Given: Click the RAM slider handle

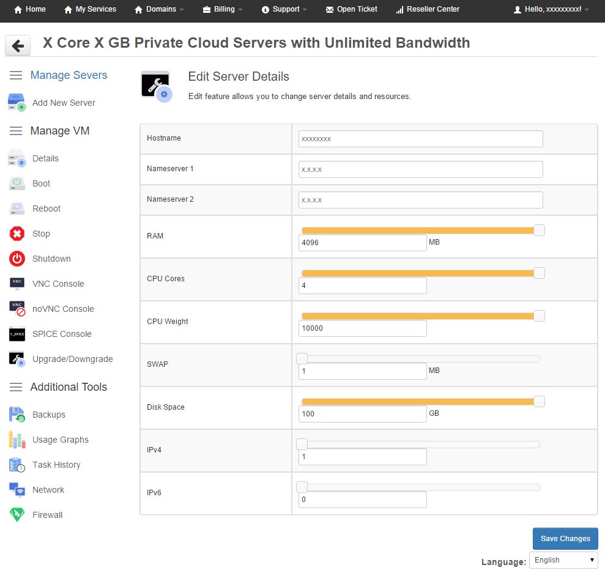Looking at the screenshot, I should pos(539,230).
